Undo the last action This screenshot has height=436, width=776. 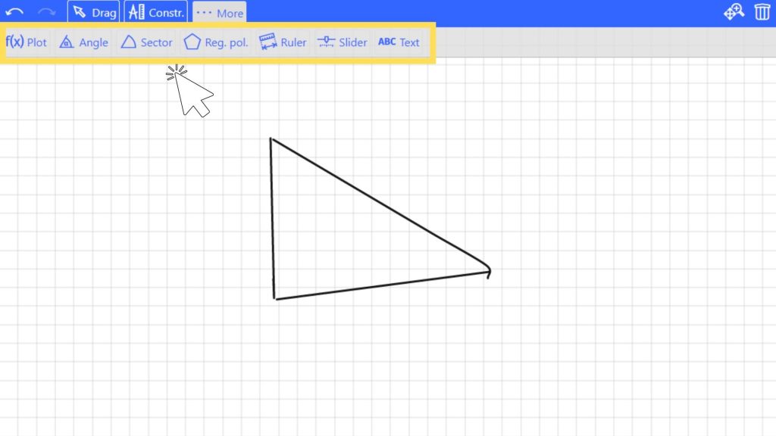click(x=15, y=12)
